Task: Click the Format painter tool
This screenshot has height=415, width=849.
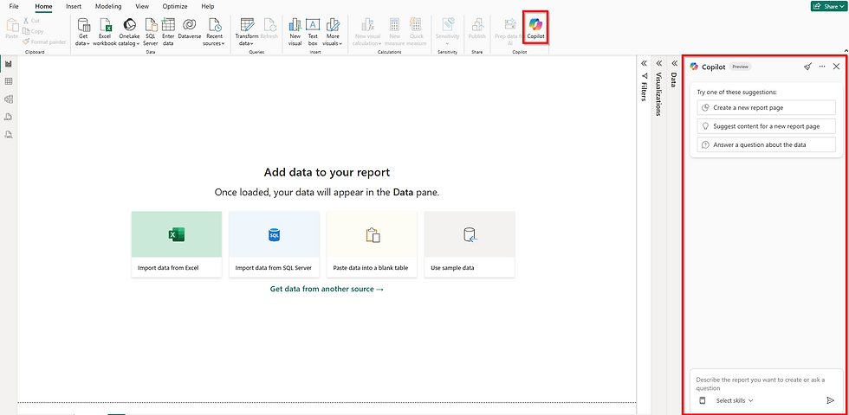Action: (44, 41)
